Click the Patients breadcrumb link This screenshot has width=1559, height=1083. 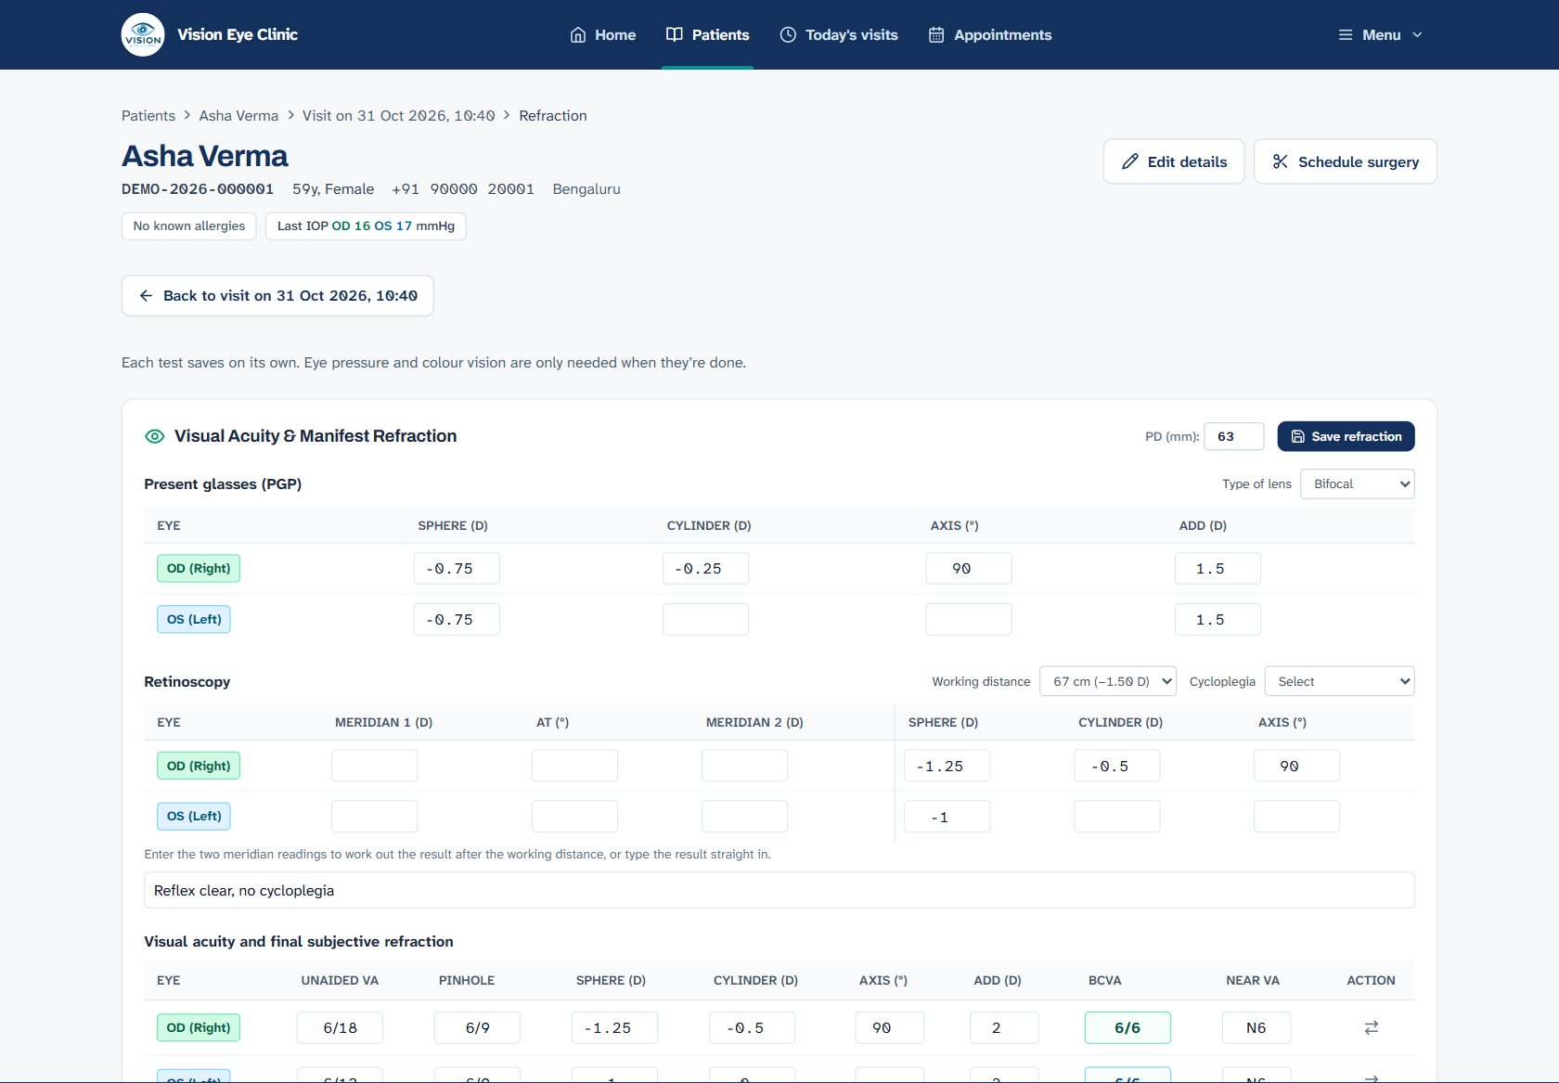148,115
